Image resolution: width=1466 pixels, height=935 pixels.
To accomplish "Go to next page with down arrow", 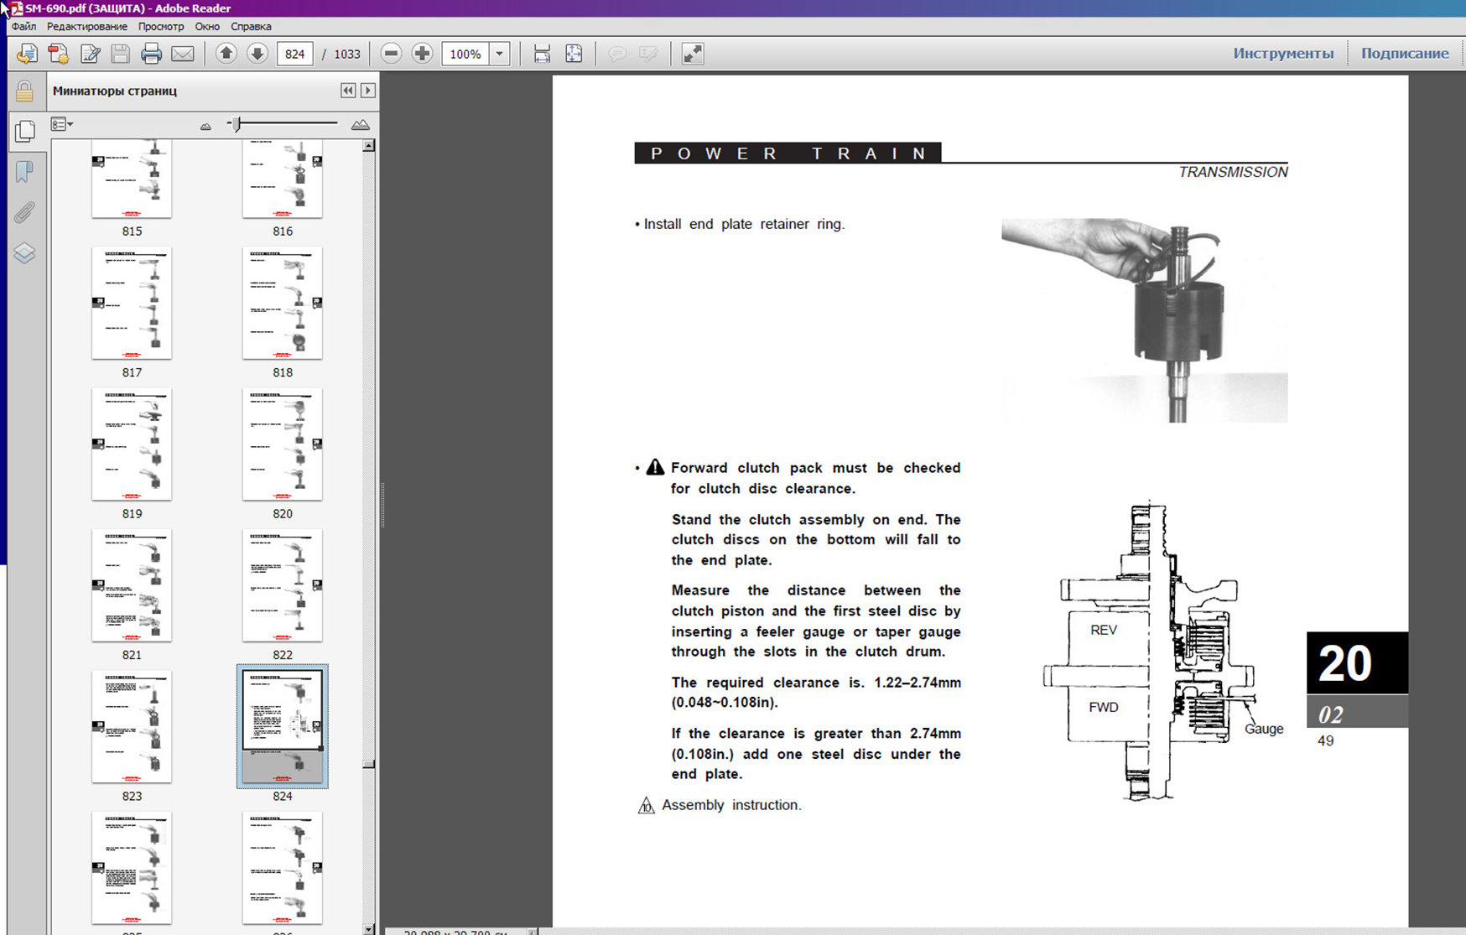I will tap(257, 54).
